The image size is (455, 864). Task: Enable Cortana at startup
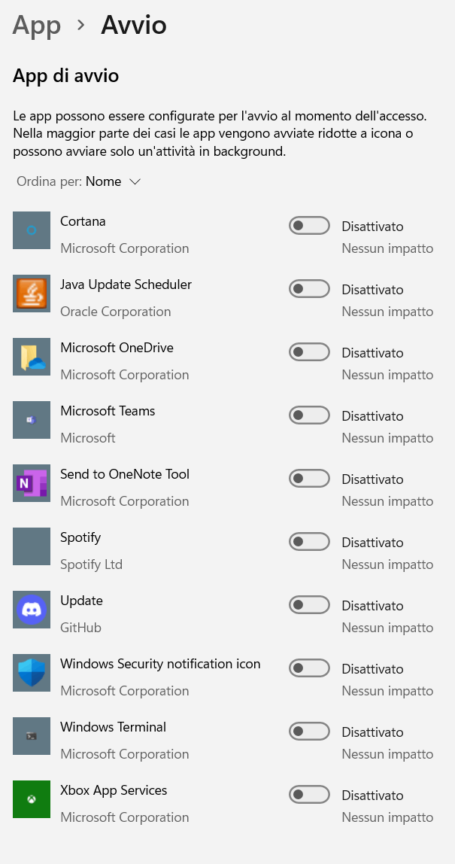(310, 225)
